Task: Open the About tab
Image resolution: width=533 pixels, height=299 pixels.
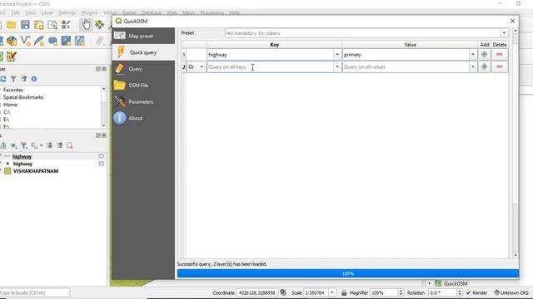Action: click(143, 118)
